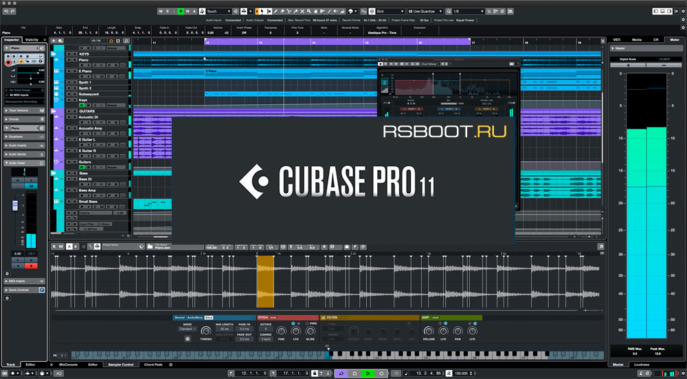Screen dimensions: 687x379
Task: Toggle sampler Write W button
Action: tap(61, 247)
